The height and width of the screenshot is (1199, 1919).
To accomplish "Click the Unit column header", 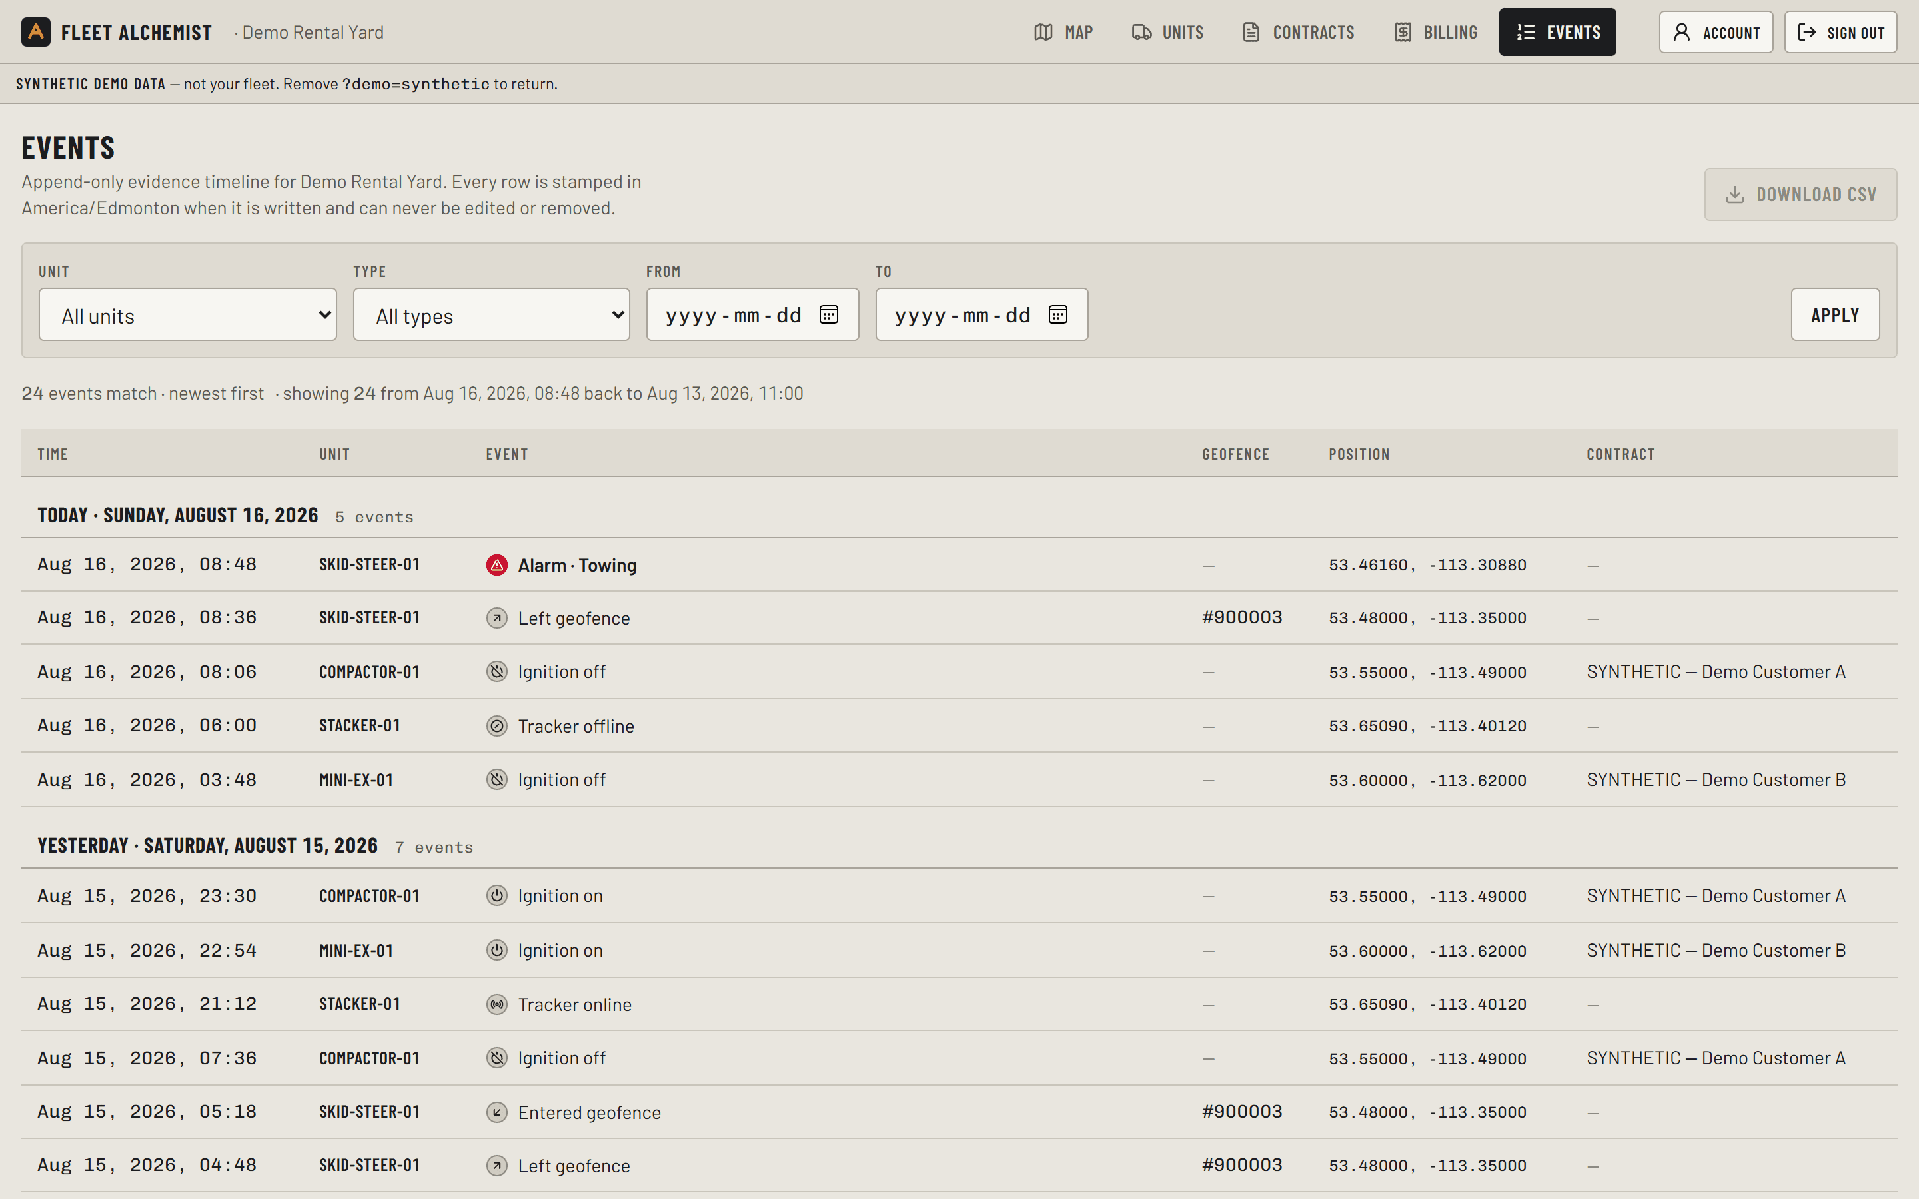I will point(334,454).
